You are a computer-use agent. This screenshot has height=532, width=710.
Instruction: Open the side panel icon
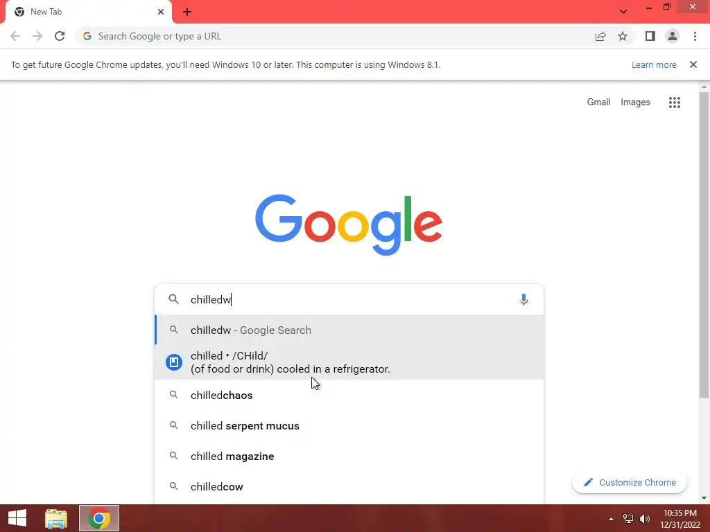click(x=650, y=36)
